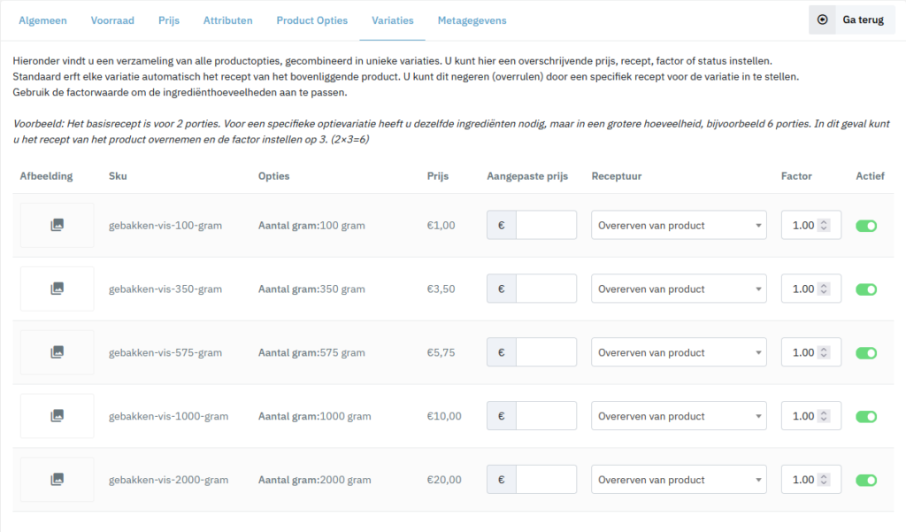Open the Product Opties tab
The height and width of the screenshot is (532, 906).
[x=311, y=20]
